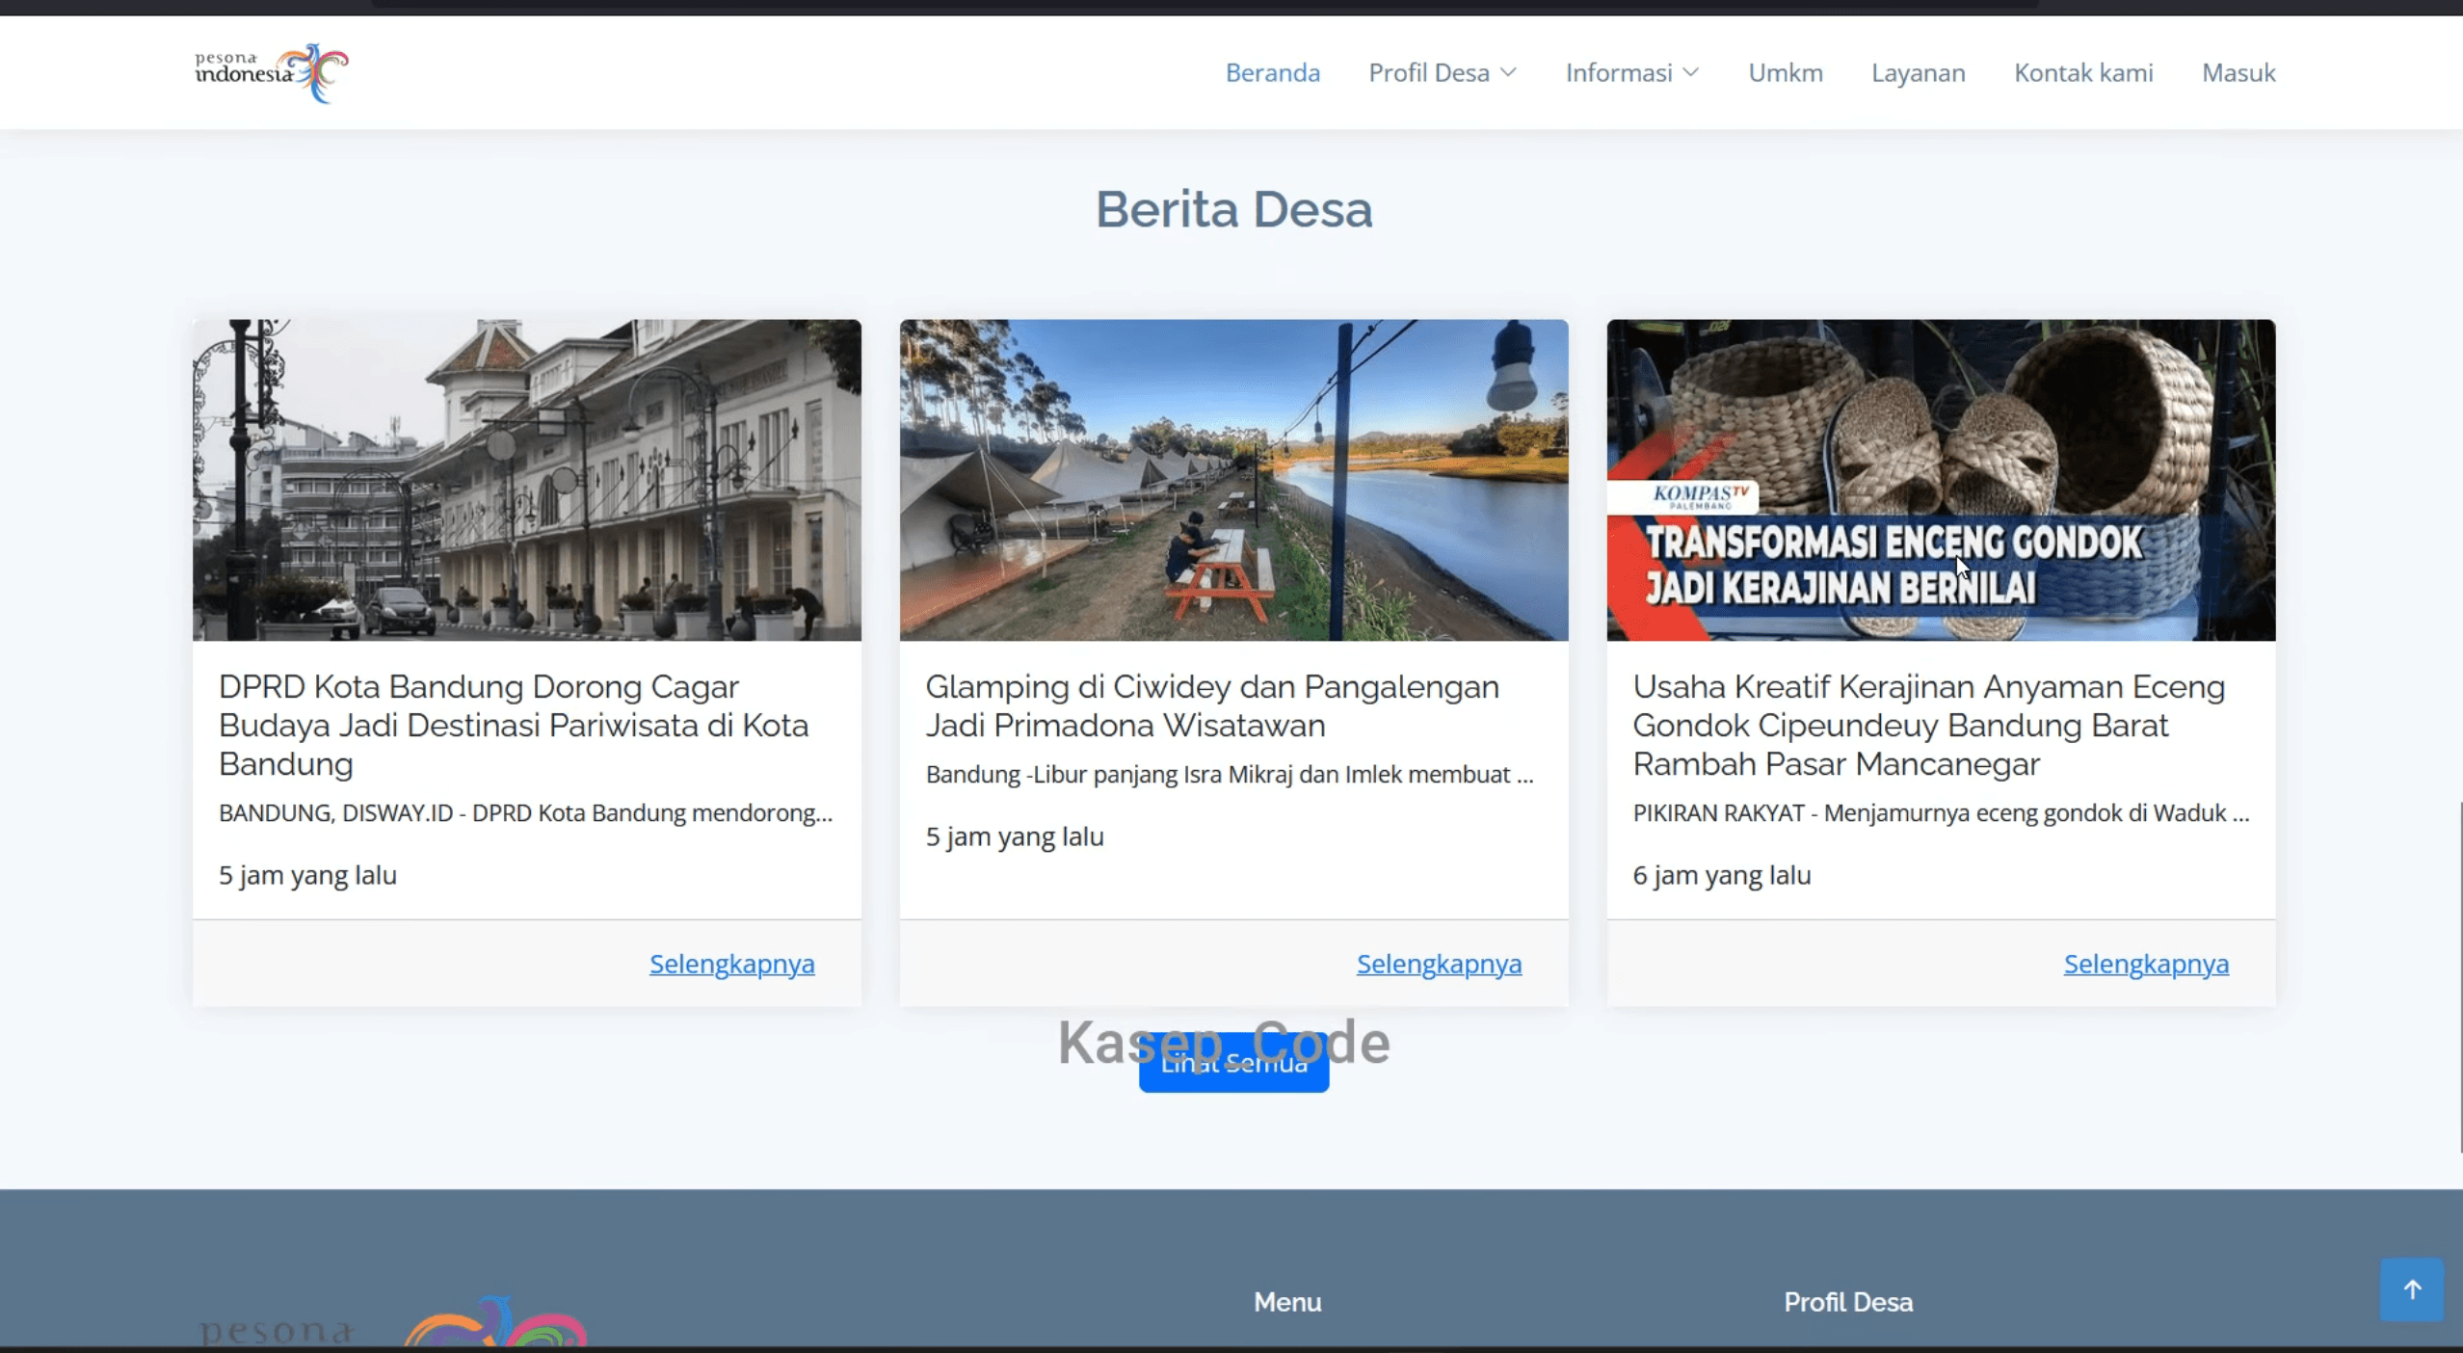The height and width of the screenshot is (1353, 2463).
Task: Open Selengkapnya link for DPRD Kota Bandung article
Action: pyautogui.click(x=731, y=964)
